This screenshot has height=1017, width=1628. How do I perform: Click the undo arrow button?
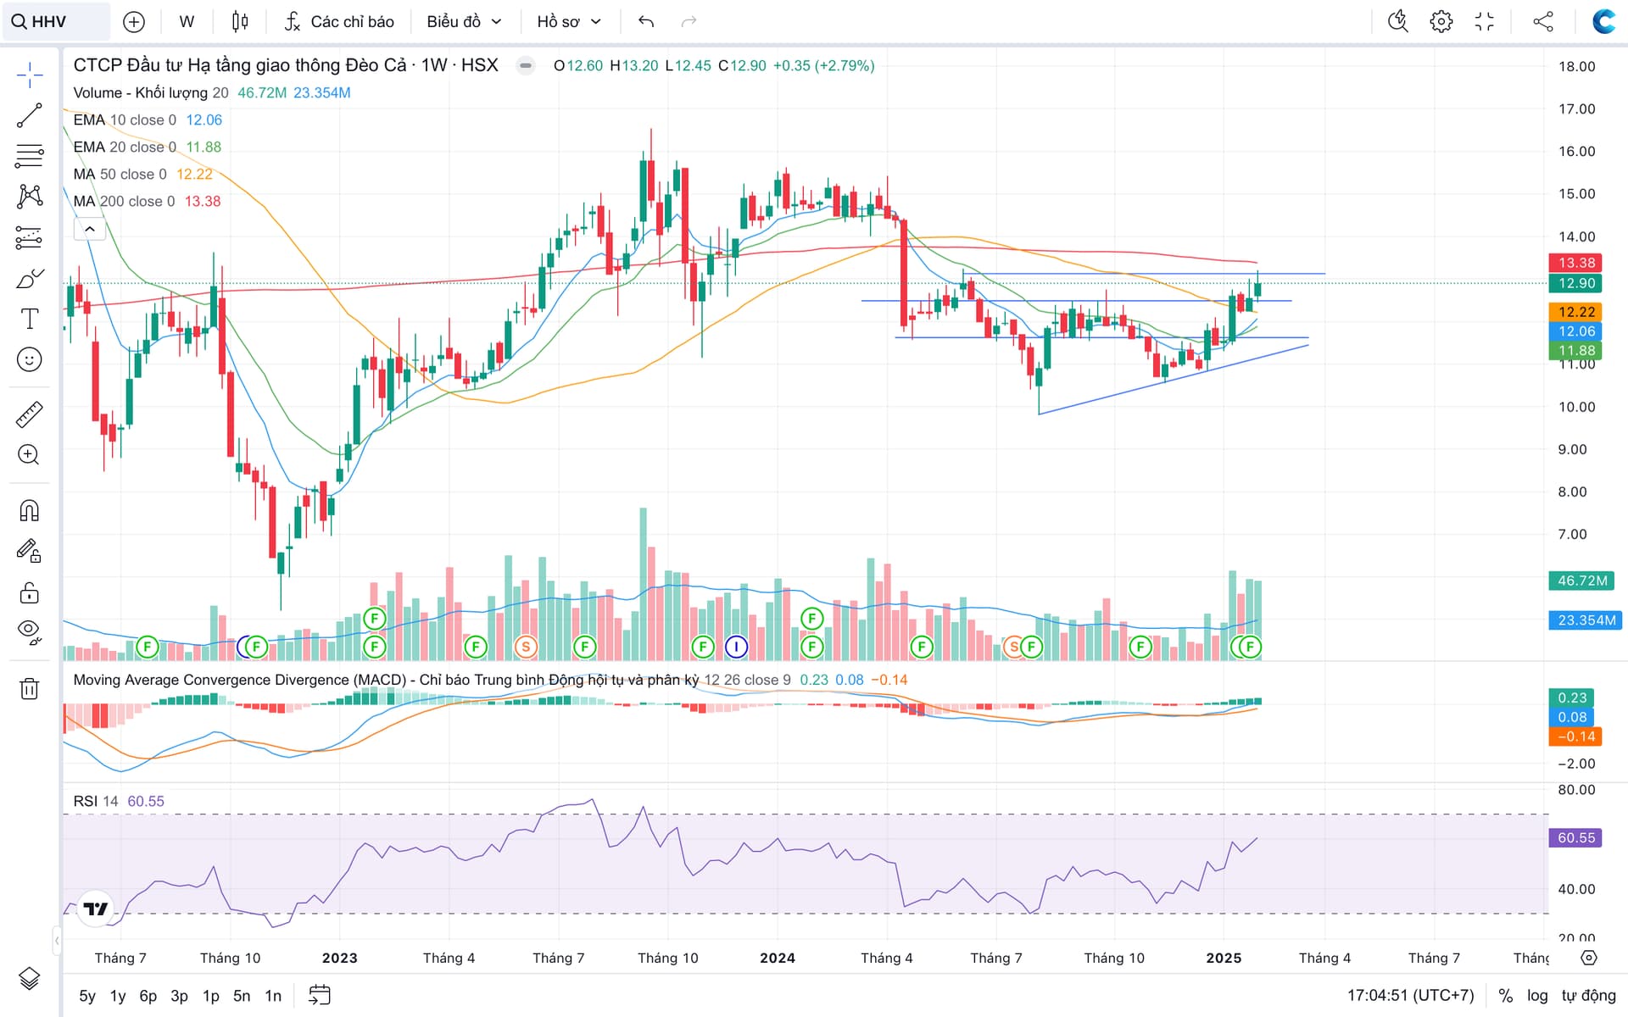click(646, 21)
